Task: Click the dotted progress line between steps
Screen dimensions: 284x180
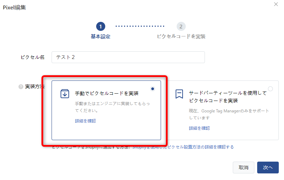Action: pos(140,26)
